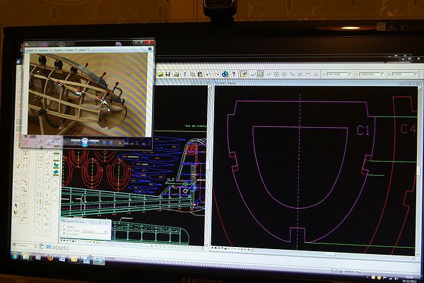This screenshot has width=424, height=283.
Task: Select the circle center snap icon
Action: point(276,74)
